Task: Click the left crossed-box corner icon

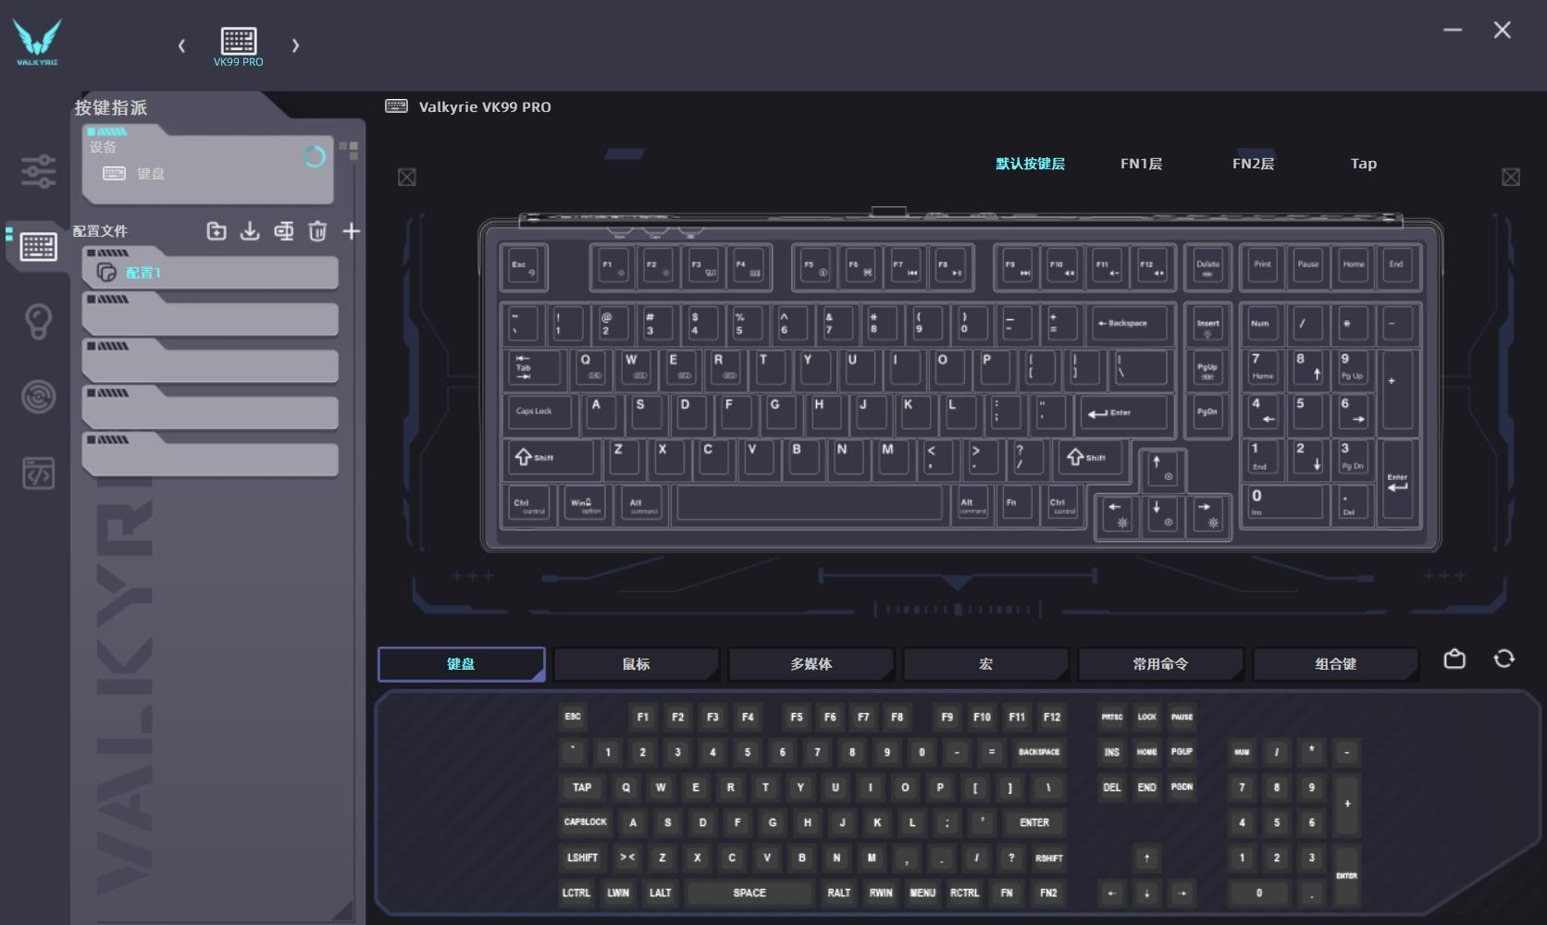Action: (407, 177)
